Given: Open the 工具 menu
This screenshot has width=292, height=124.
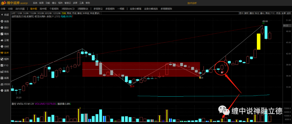Looking at the screenshot, I should (81, 3).
